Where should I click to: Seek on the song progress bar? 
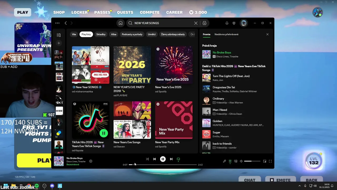pos(163,165)
